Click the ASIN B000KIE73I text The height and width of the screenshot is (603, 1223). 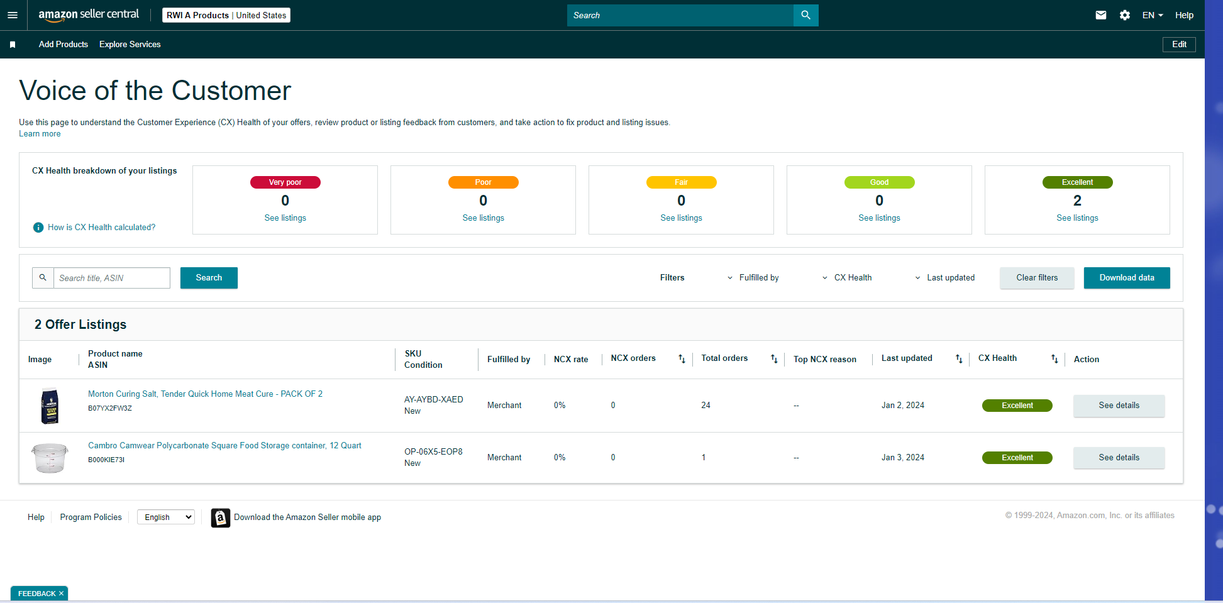pos(106,460)
